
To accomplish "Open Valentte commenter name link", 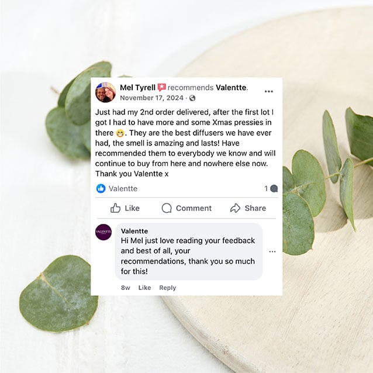I will (134, 231).
